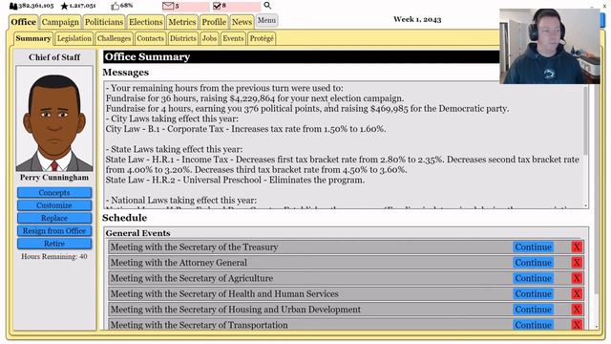The height and width of the screenshot is (344, 611).
Task: Click the Customize button
Action: tap(54, 205)
